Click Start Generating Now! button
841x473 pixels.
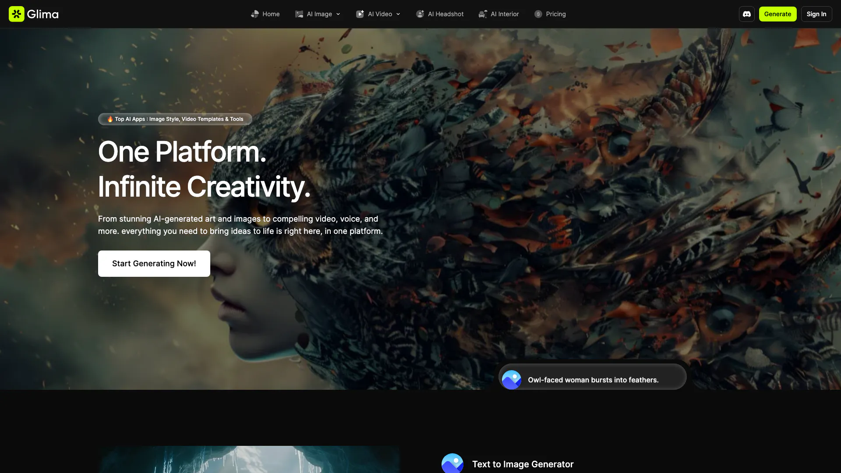[154, 264]
